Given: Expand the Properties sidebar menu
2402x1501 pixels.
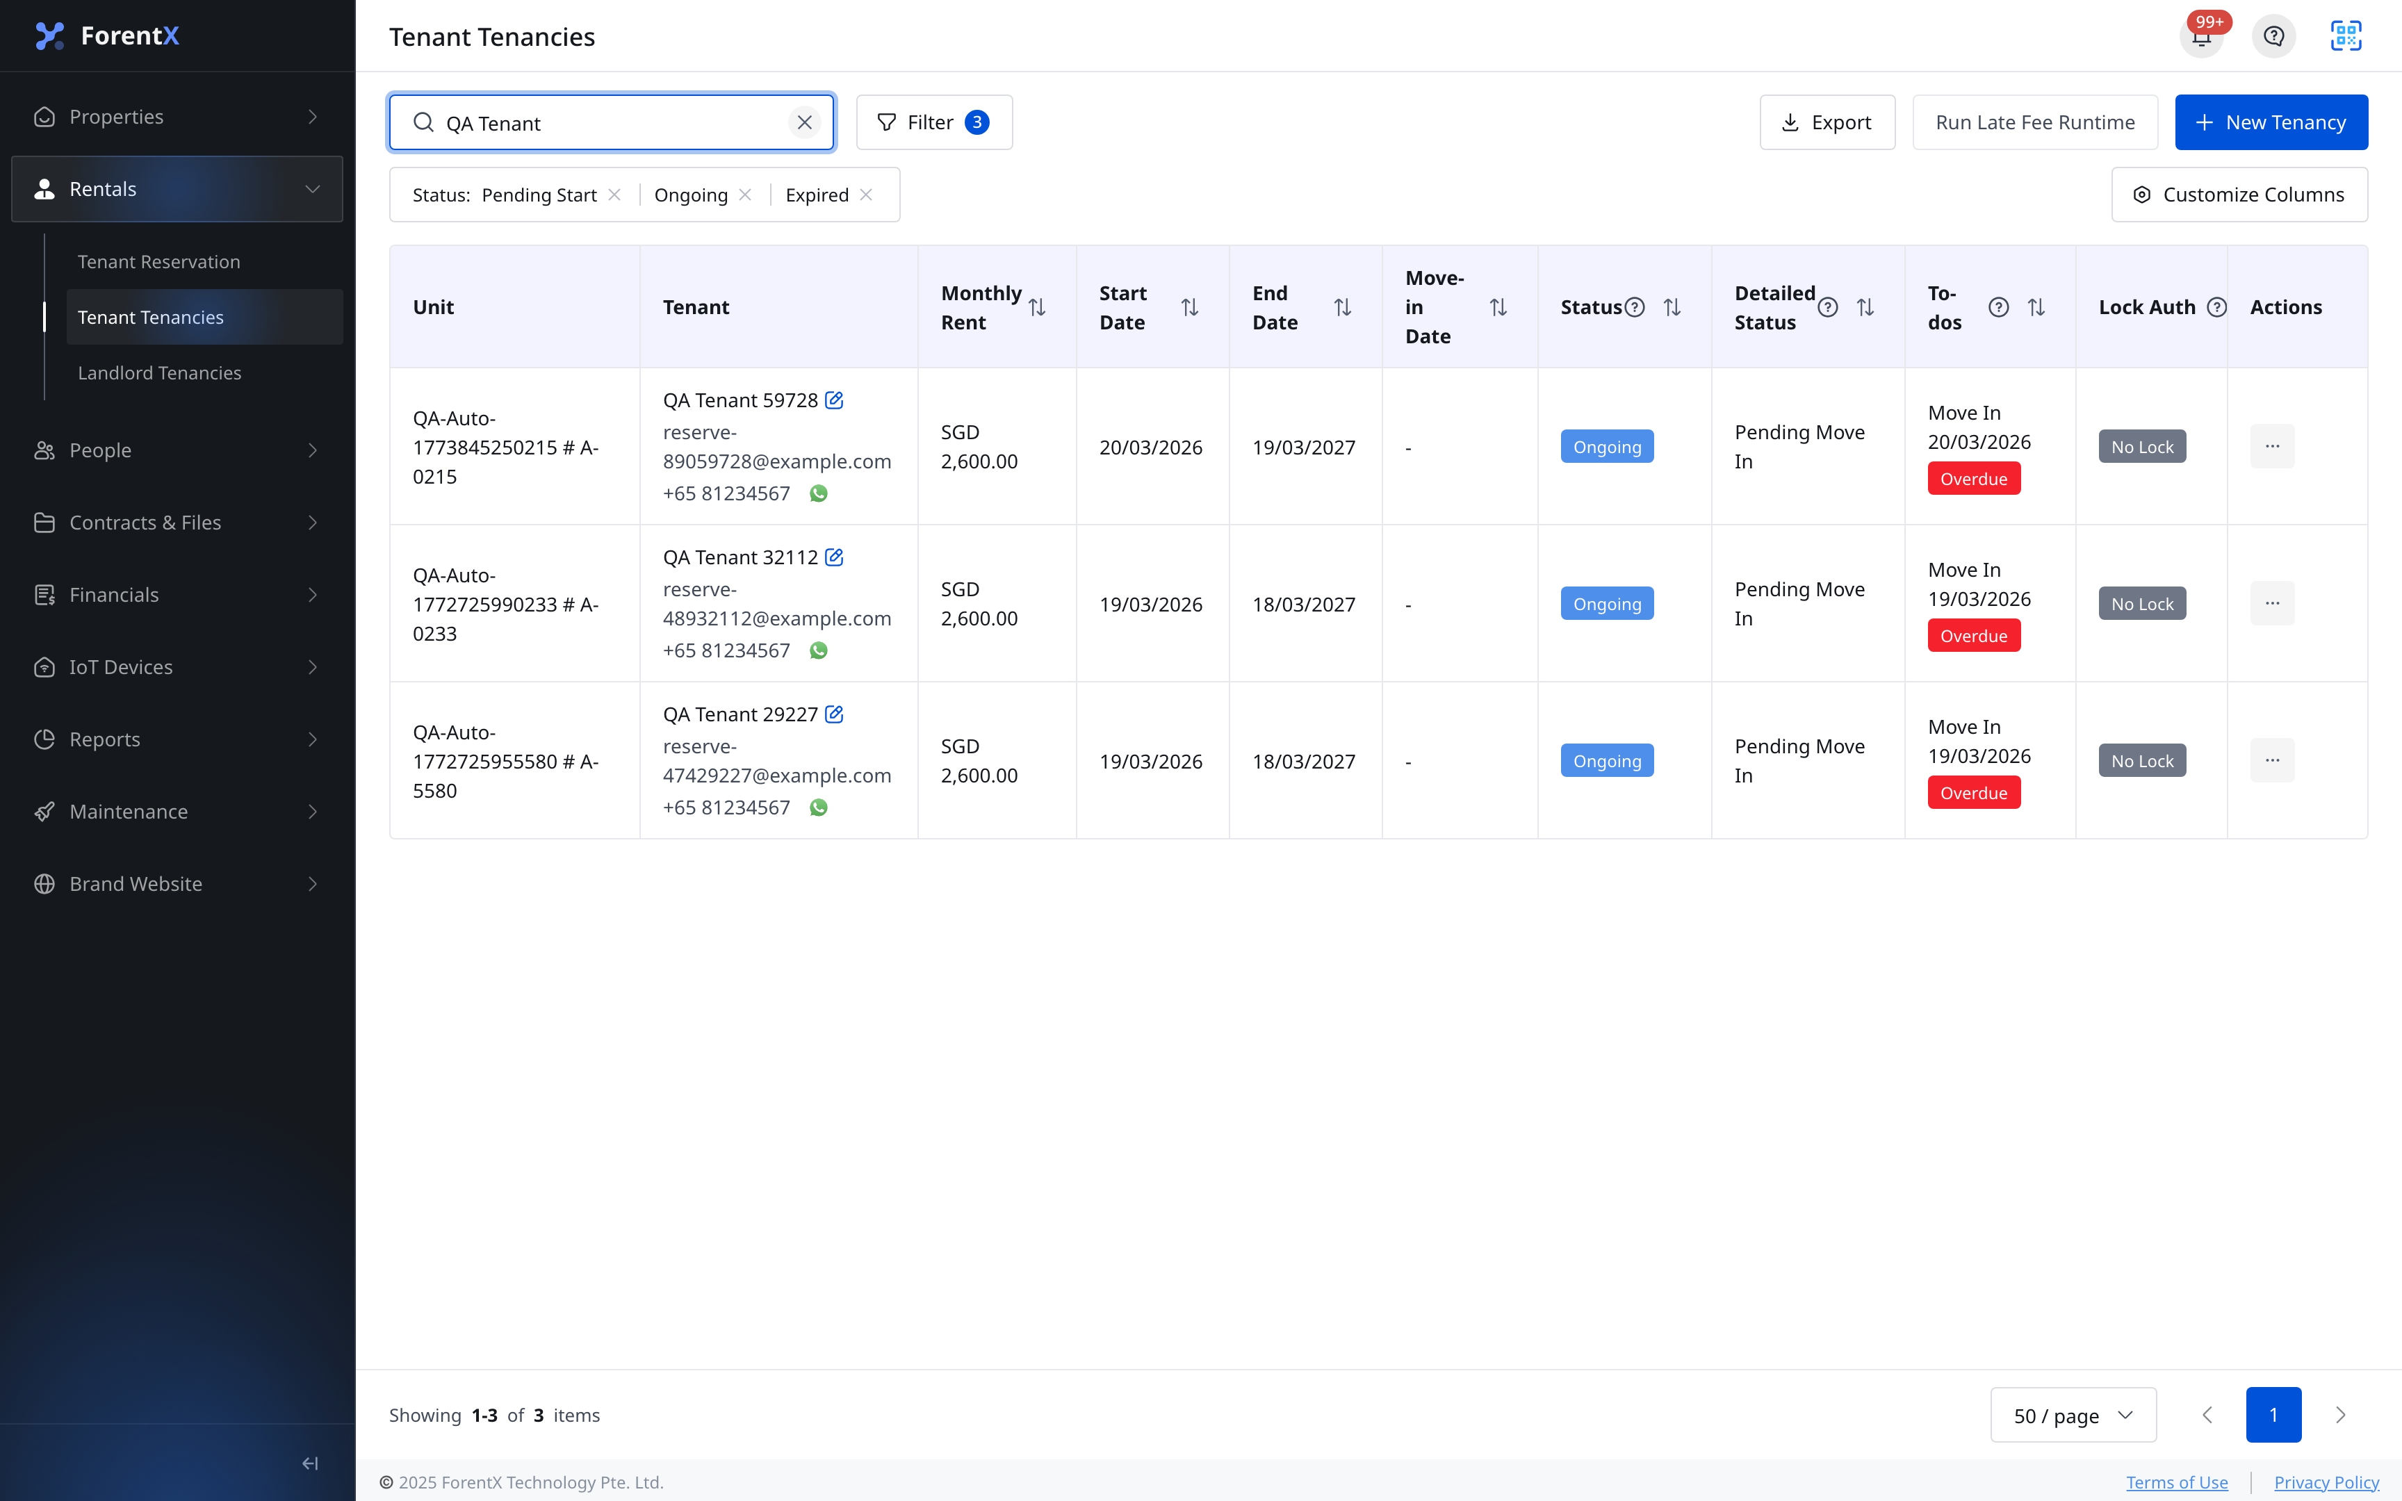Looking at the screenshot, I should (x=178, y=117).
